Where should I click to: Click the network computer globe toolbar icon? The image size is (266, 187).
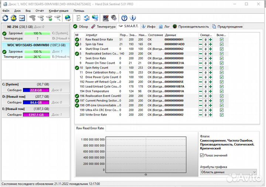tap(95, 18)
